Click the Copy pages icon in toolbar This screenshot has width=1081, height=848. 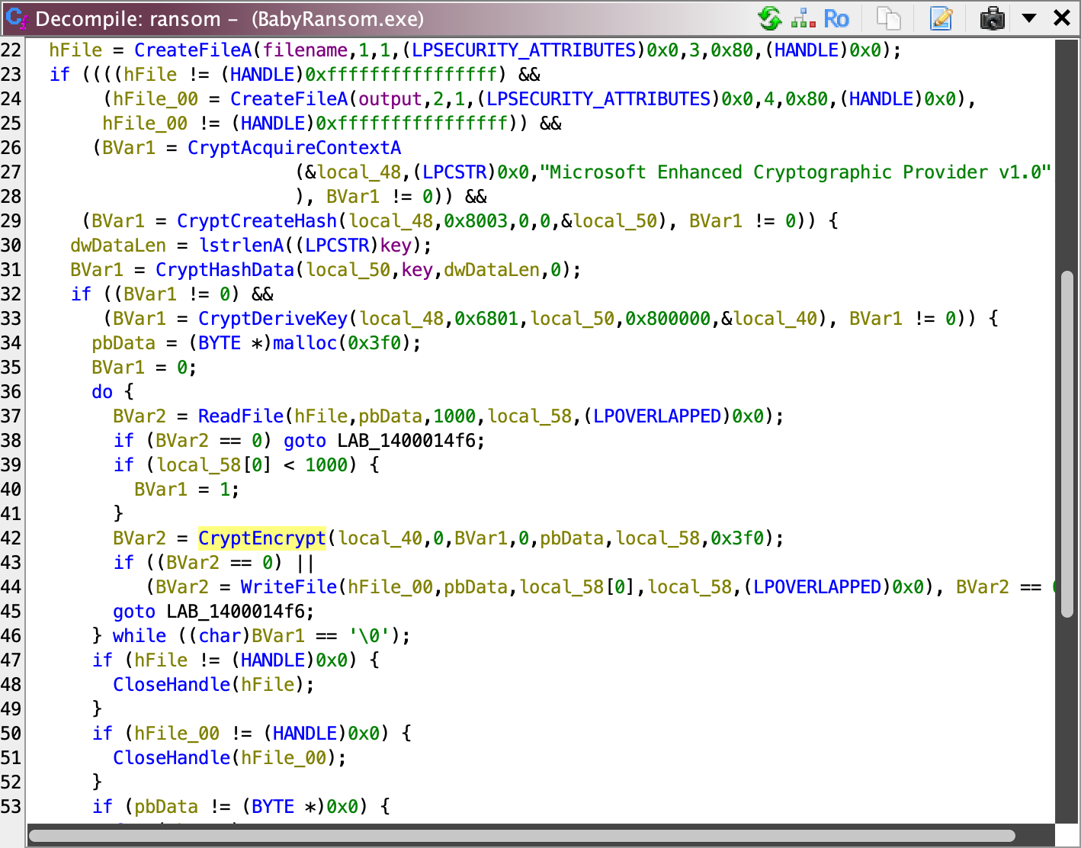point(889,18)
